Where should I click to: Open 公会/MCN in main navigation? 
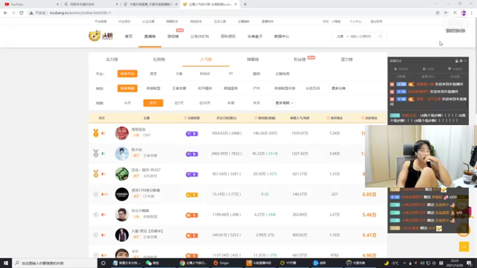point(200,36)
